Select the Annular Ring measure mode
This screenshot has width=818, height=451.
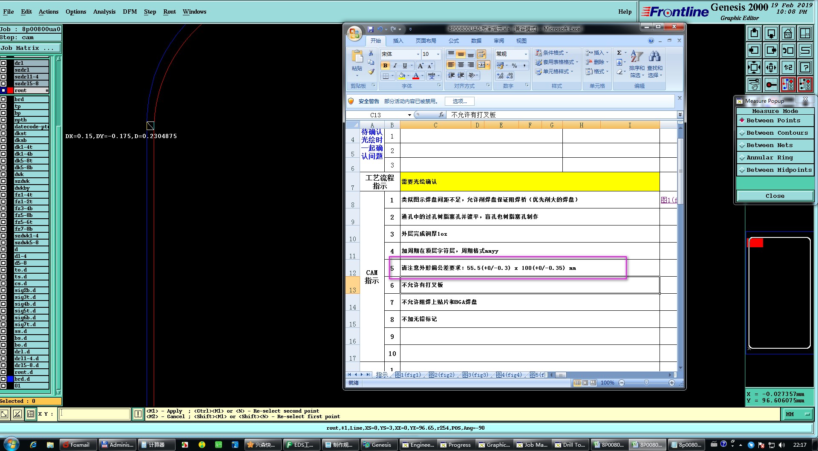pyautogui.click(x=775, y=158)
